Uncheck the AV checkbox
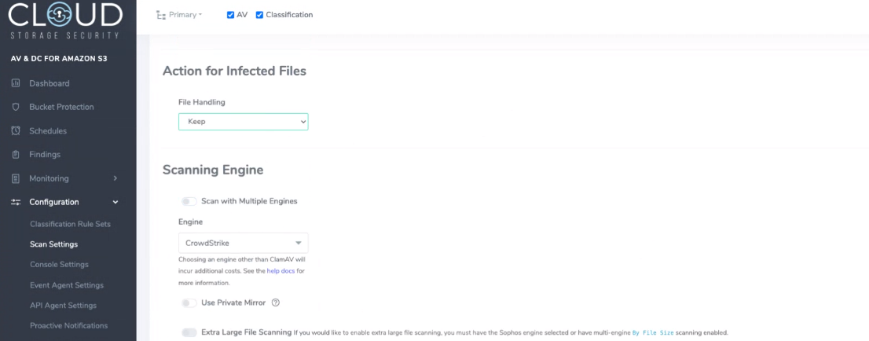This screenshot has width=869, height=341. click(231, 15)
